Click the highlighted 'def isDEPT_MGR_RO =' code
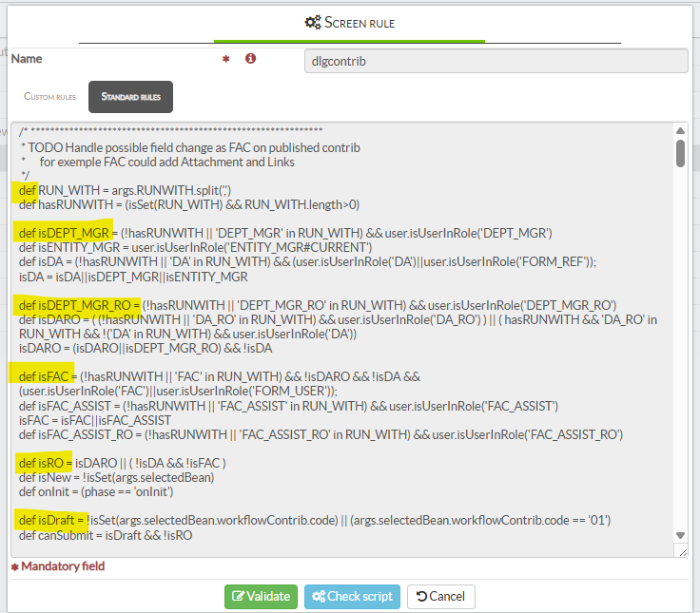The image size is (700, 613). [76, 305]
